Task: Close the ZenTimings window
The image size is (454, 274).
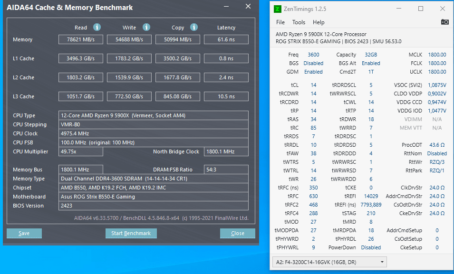Action: click(443, 9)
